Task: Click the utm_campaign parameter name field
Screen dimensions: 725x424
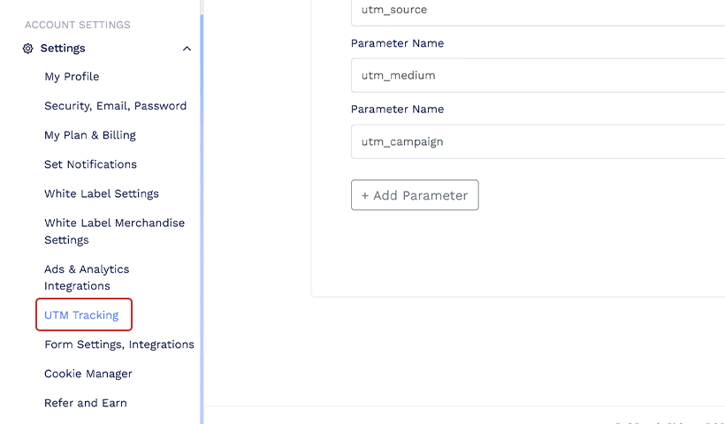Action: [538, 141]
